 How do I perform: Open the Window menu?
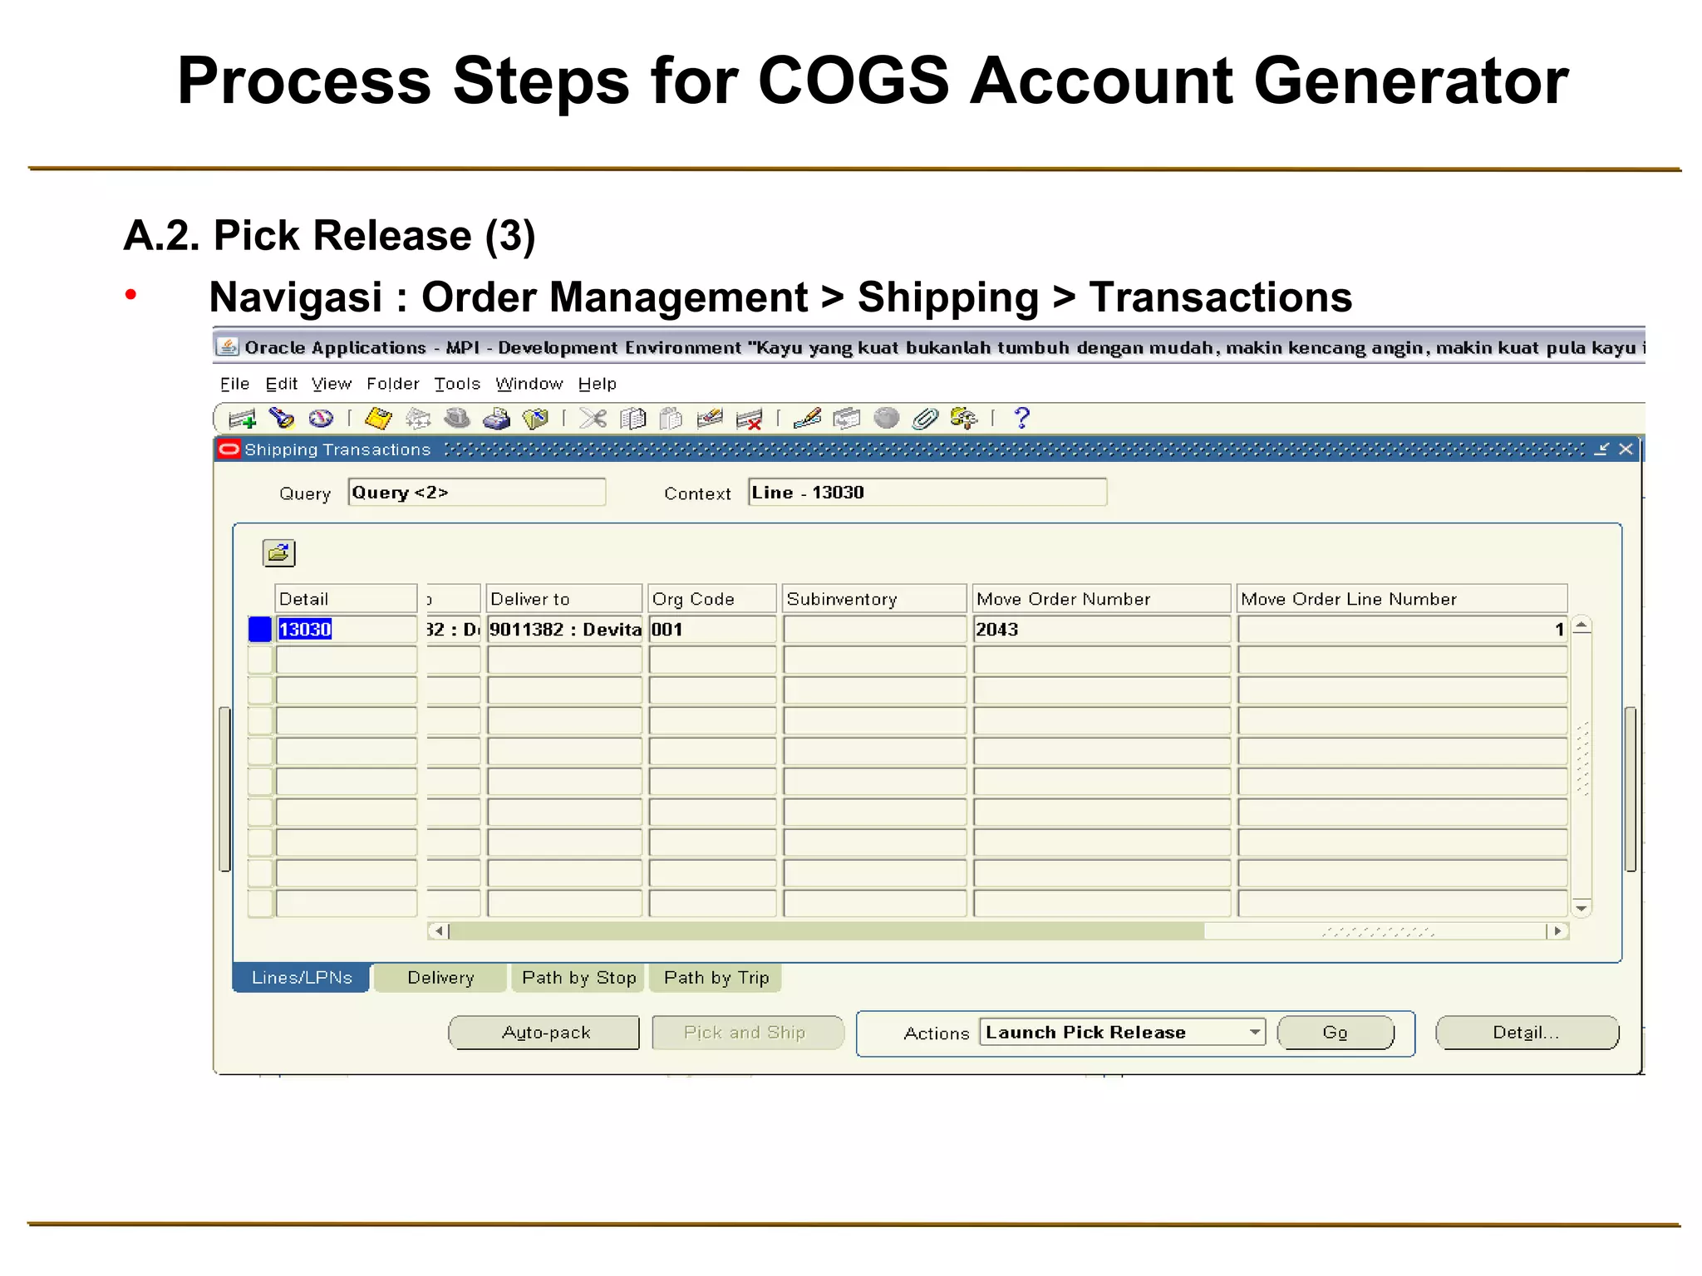[529, 384]
